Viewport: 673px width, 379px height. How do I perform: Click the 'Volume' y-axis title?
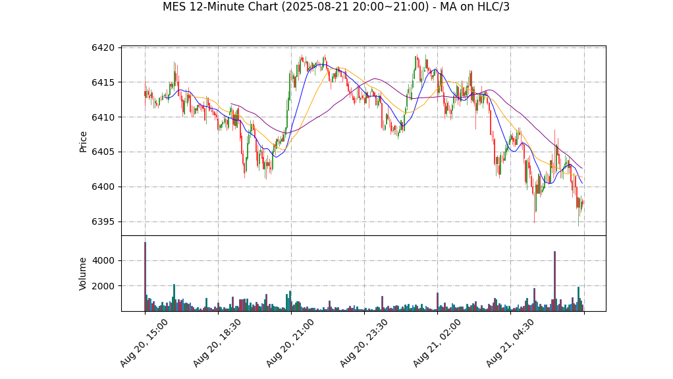click(83, 274)
